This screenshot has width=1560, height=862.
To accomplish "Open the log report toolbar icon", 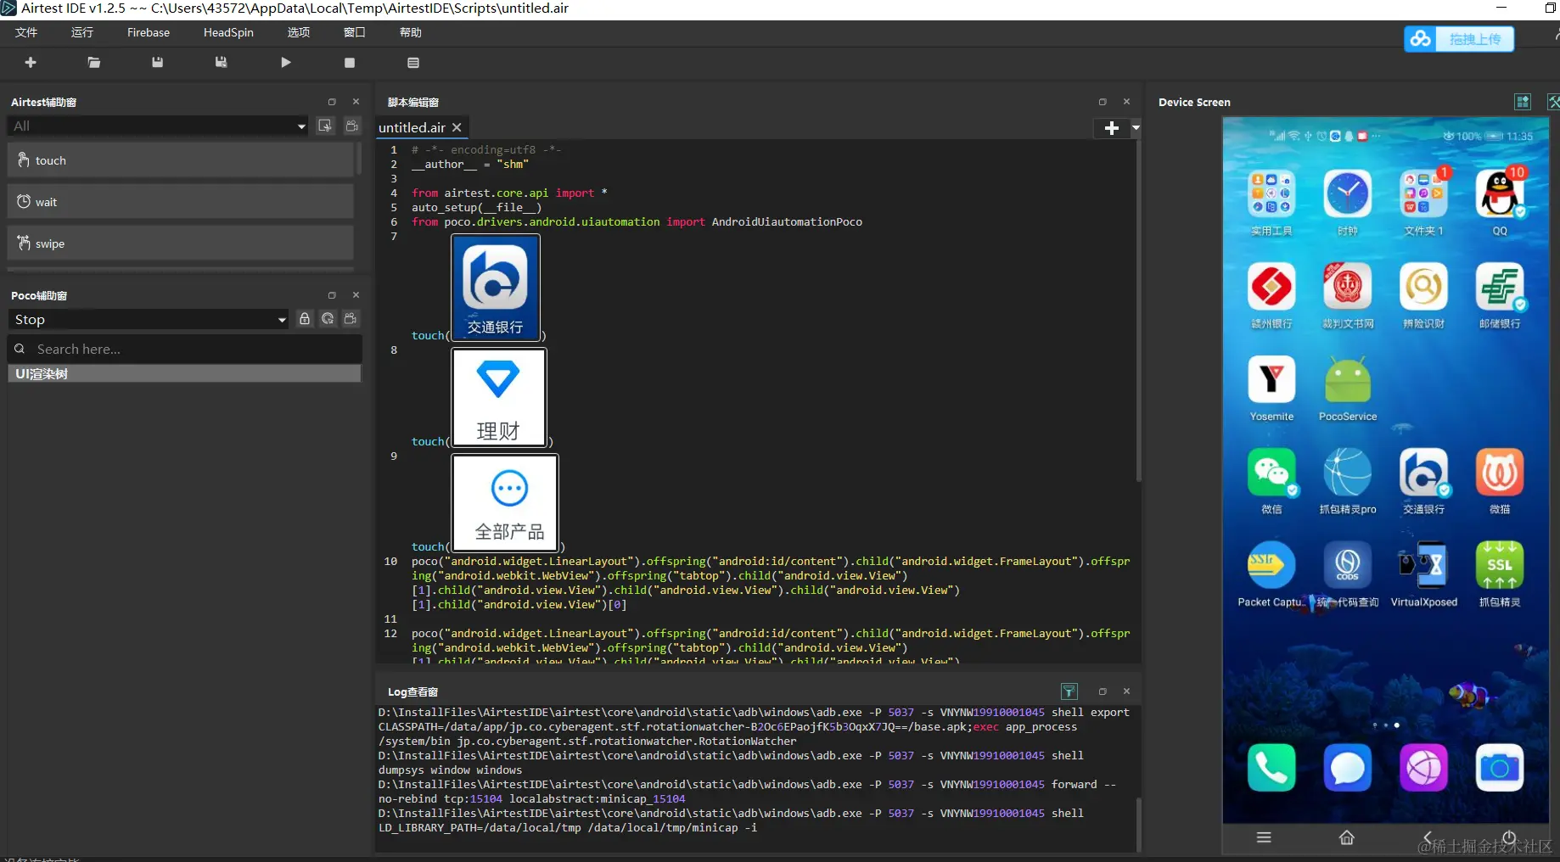I will pyautogui.click(x=413, y=63).
